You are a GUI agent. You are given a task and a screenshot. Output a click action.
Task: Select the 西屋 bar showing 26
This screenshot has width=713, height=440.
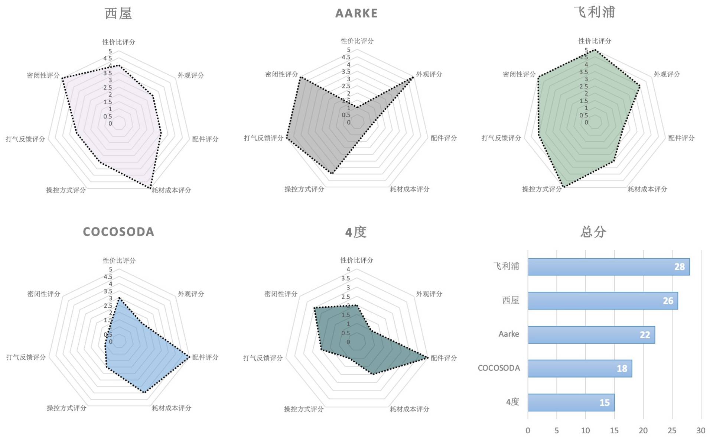click(x=602, y=301)
